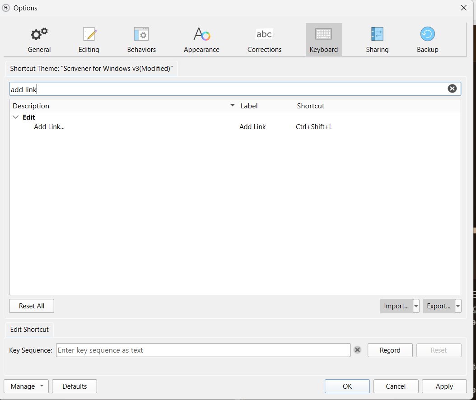This screenshot has height=400, width=476.
Task: Clear the Key Sequence field
Action: tap(357, 350)
